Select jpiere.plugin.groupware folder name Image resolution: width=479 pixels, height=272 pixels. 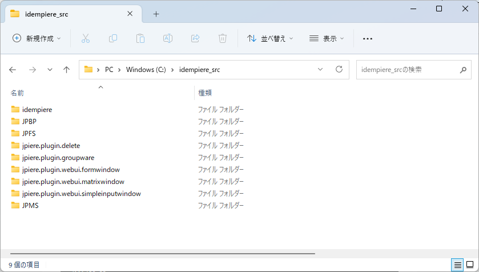tap(58, 158)
